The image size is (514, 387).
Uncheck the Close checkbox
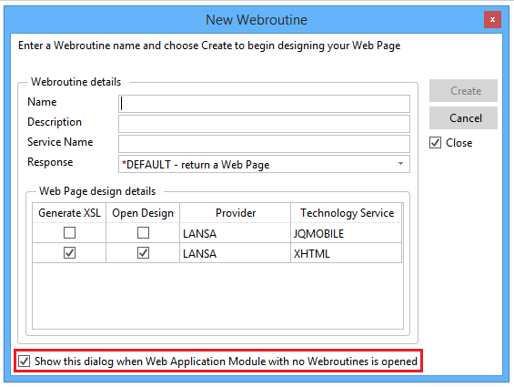[x=436, y=143]
